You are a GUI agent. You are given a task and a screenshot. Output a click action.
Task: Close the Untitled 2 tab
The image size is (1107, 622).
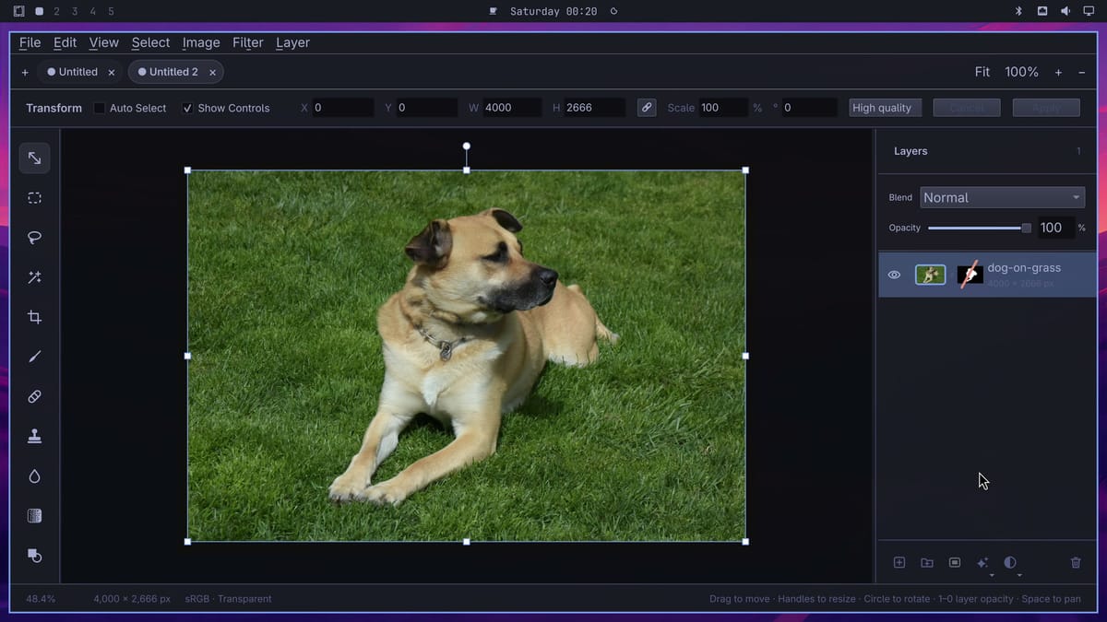click(212, 72)
